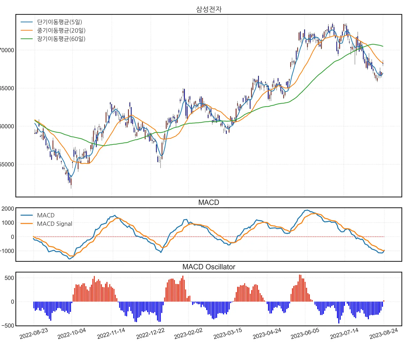Click the 삼성전자 chart title
The width and height of the screenshot is (412, 343).
[x=209, y=9]
